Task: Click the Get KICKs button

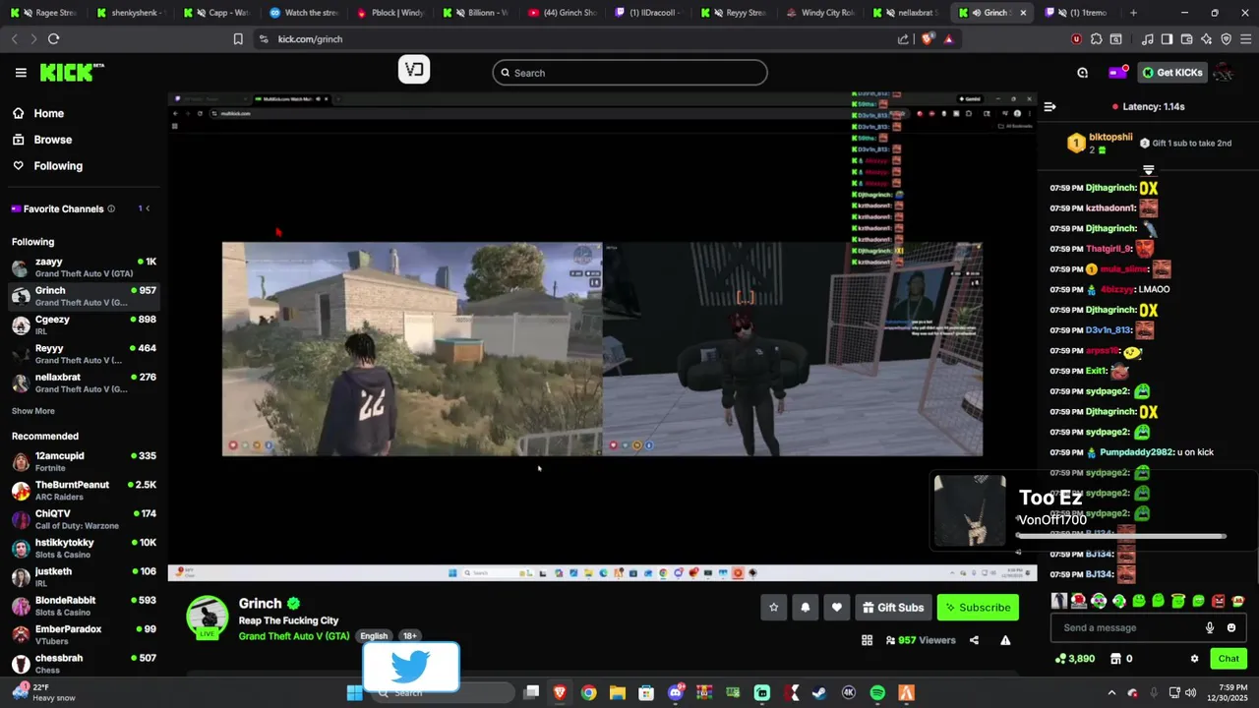Action: coord(1172,73)
